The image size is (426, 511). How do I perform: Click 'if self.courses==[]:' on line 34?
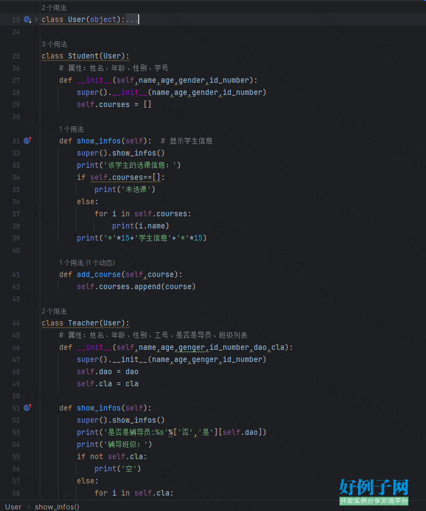click(120, 178)
